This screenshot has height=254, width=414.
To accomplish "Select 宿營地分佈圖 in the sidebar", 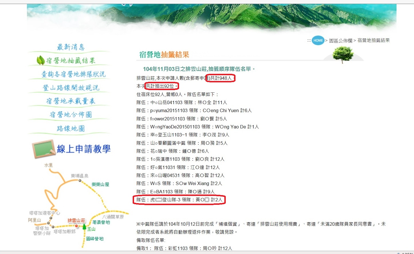I will [71, 115].
